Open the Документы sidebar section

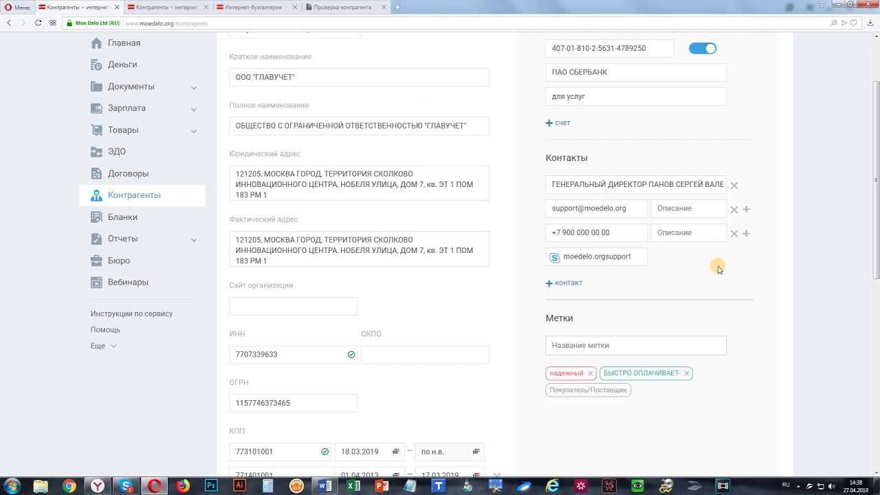pyautogui.click(x=131, y=87)
